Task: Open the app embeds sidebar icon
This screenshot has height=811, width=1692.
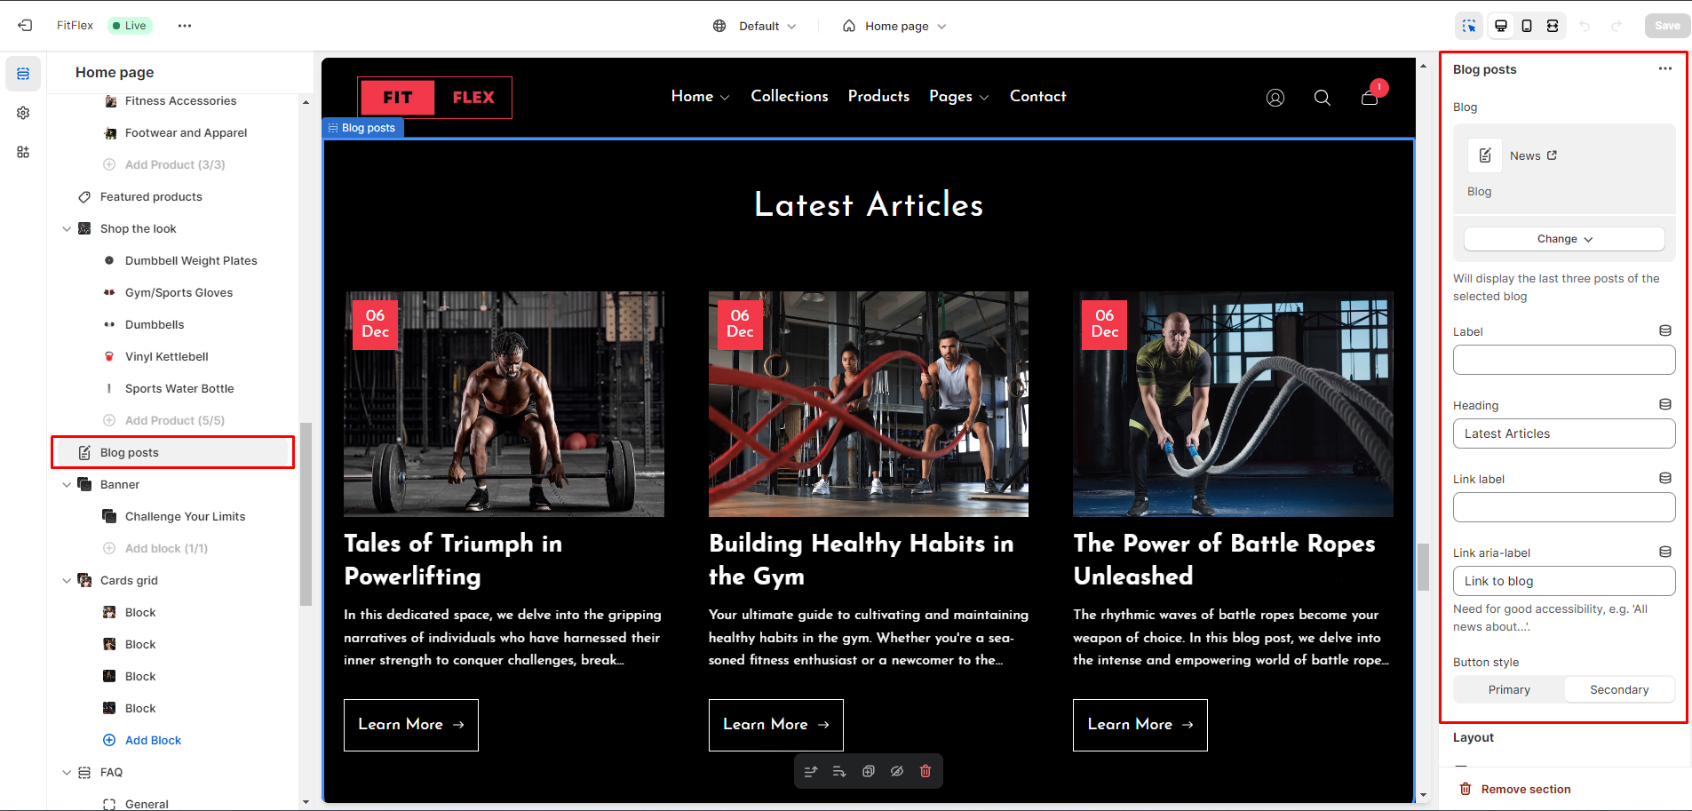Action: [23, 152]
